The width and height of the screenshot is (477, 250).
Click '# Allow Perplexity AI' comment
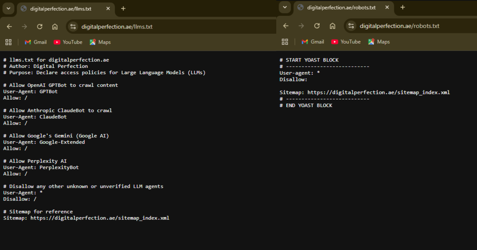[x=35, y=161]
